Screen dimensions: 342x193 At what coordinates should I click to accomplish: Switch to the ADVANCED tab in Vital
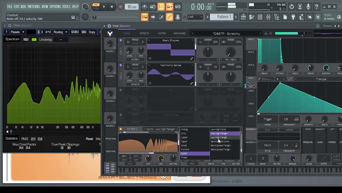[179, 34]
